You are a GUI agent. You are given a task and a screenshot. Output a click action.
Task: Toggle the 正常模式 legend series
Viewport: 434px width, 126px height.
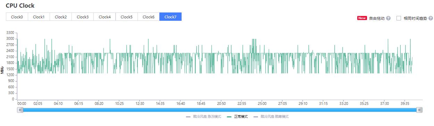(x=237, y=117)
